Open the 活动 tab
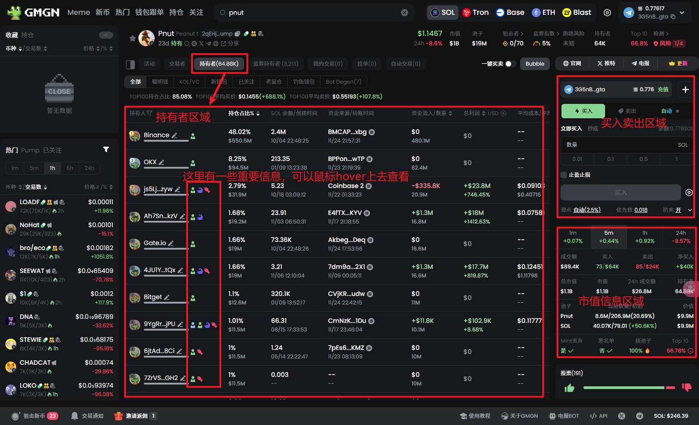Image resolution: width=699 pixels, height=425 pixels. pyautogui.click(x=149, y=64)
